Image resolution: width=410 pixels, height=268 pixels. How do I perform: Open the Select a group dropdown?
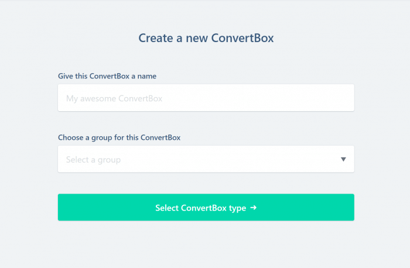[206, 159]
